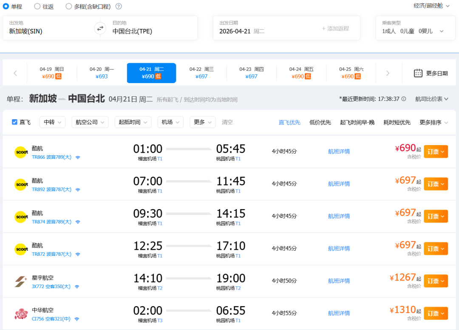Select the 04-22 Wednesday date tab
The image size is (459, 330).
[x=201, y=73]
